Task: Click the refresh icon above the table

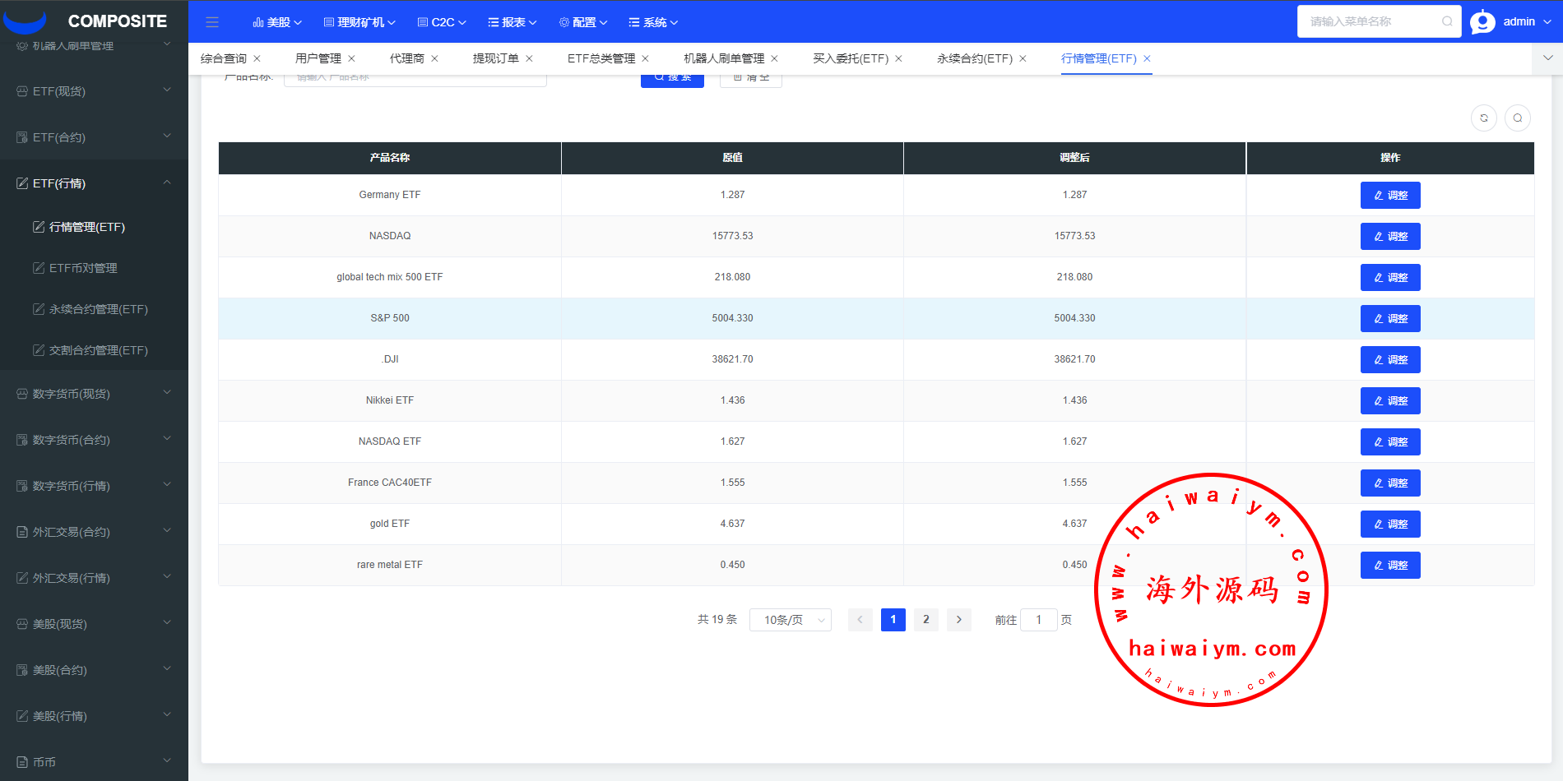Action: point(1483,118)
